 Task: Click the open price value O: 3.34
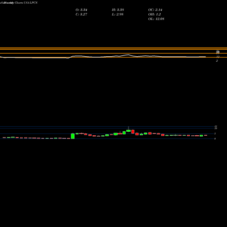click(x=81, y=10)
